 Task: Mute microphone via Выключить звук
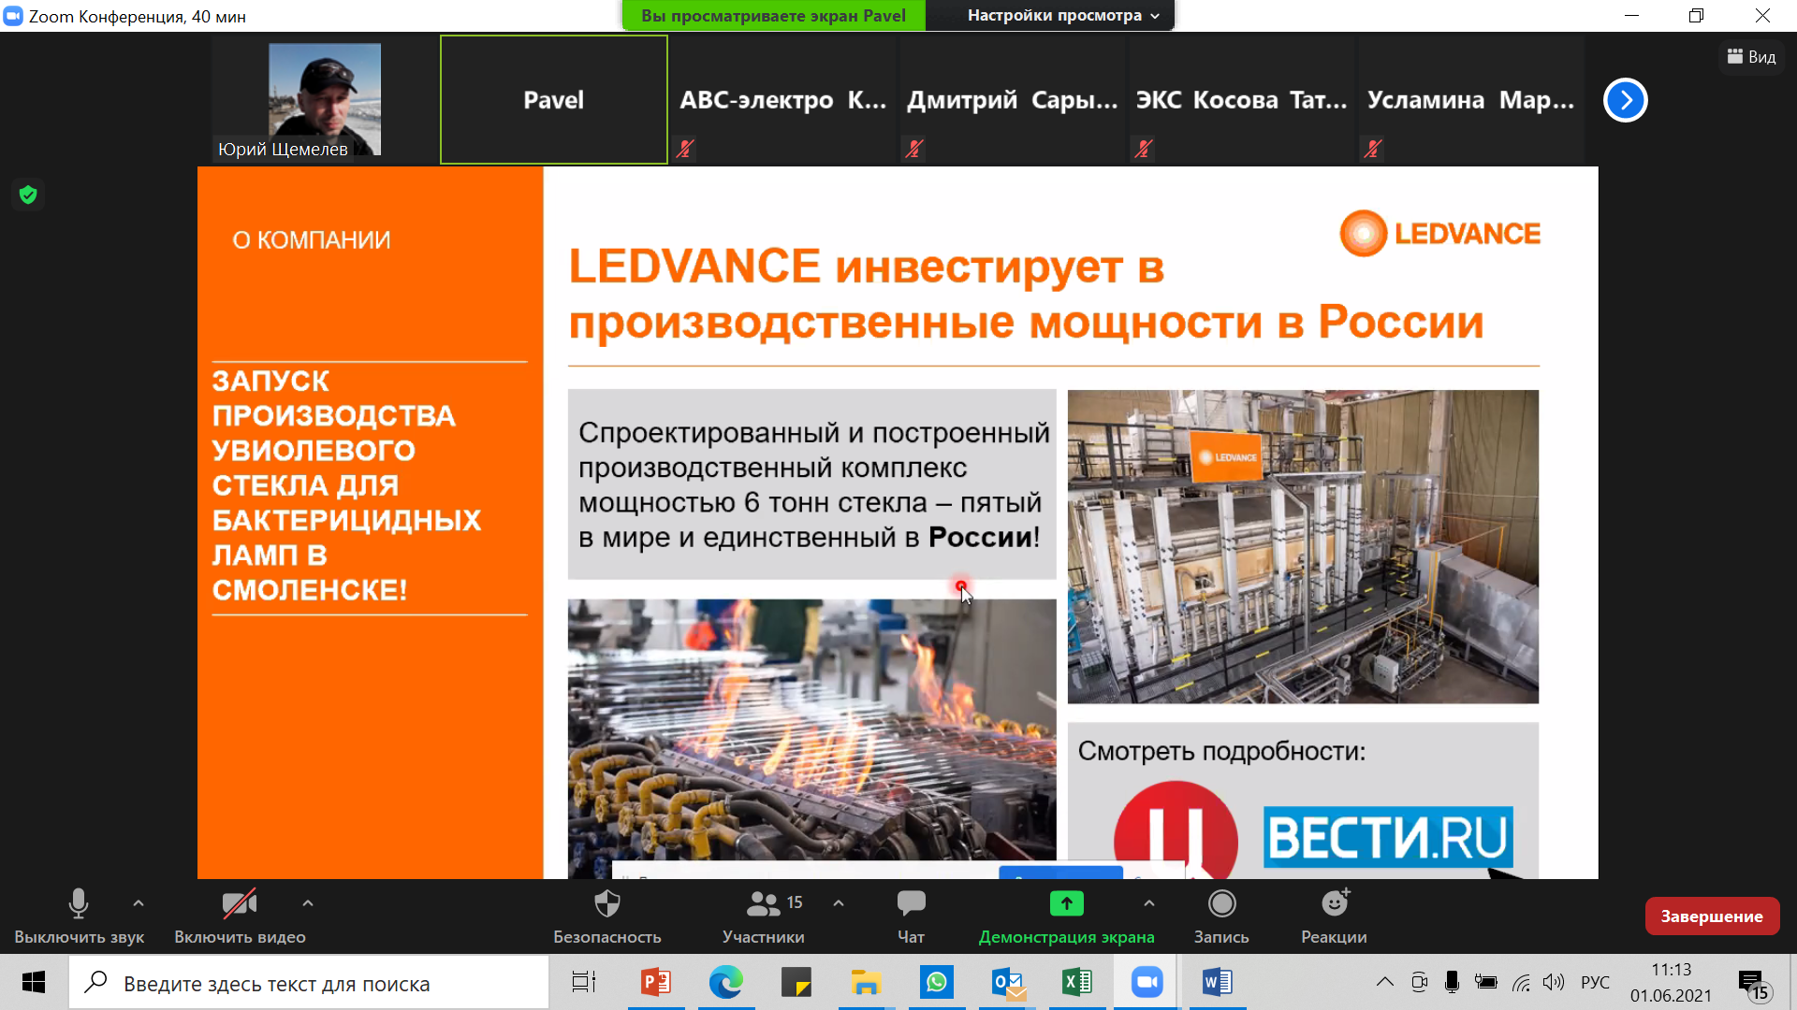tap(79, 904)
